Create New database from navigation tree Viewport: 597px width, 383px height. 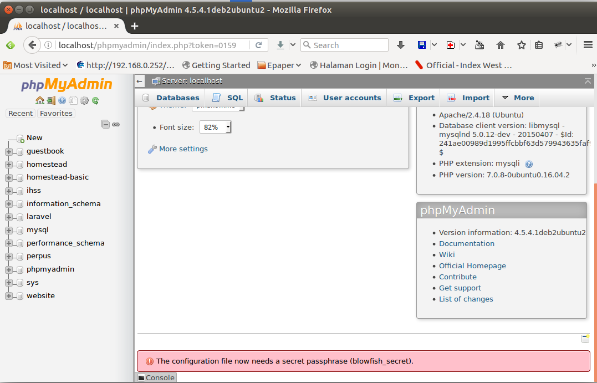[x=34, y=138]
